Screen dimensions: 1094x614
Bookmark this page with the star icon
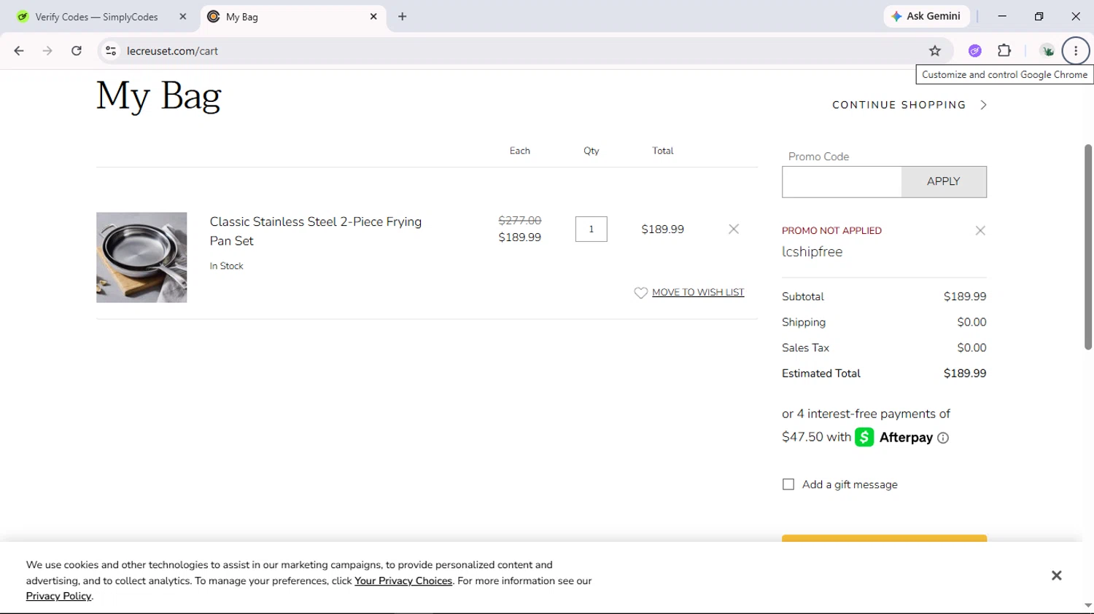pos(935,51)
